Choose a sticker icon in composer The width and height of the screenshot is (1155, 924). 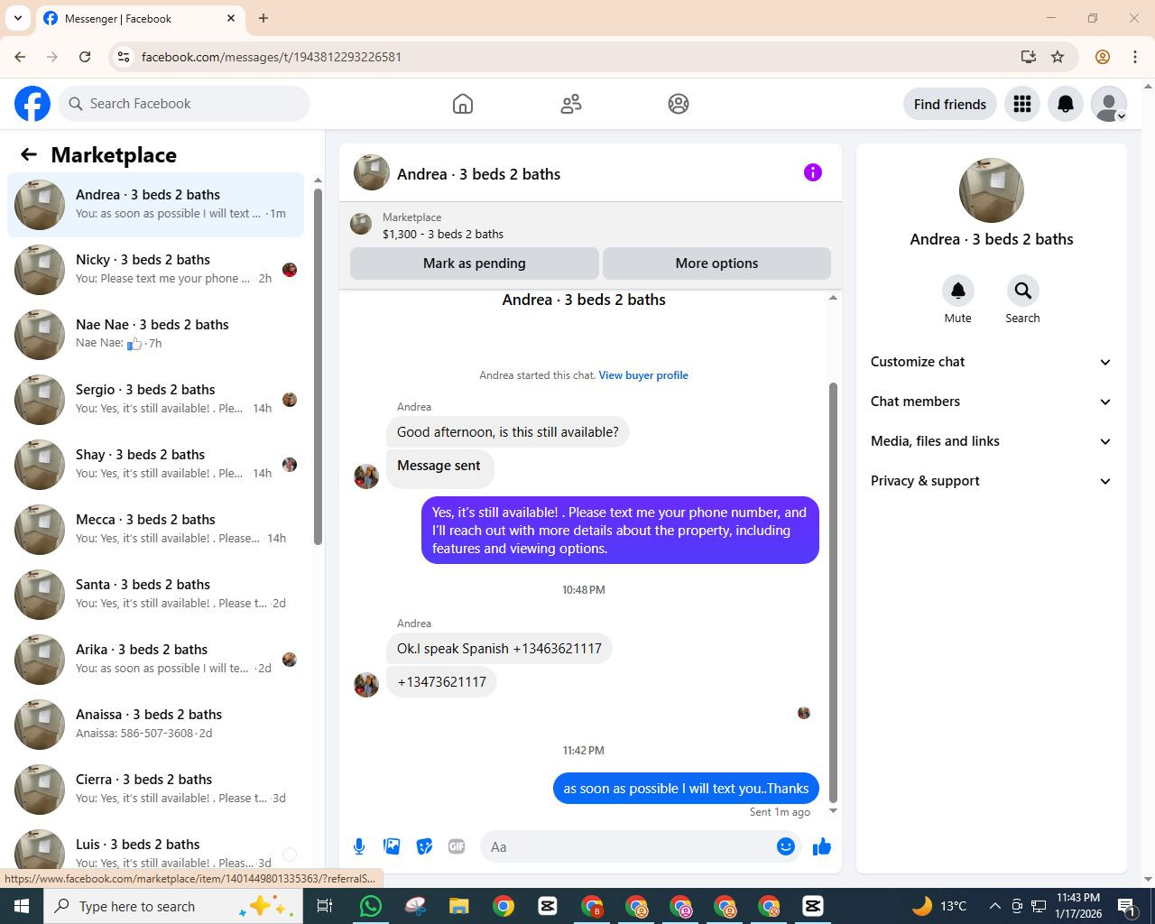coord(424,846)
